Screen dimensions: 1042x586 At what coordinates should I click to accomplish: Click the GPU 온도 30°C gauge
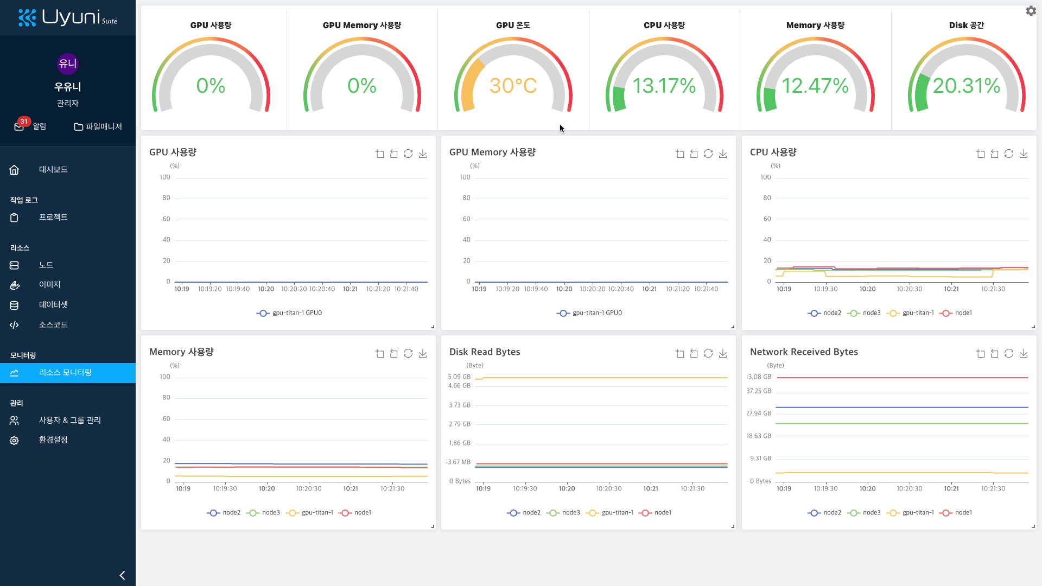[x=513, y=75]
